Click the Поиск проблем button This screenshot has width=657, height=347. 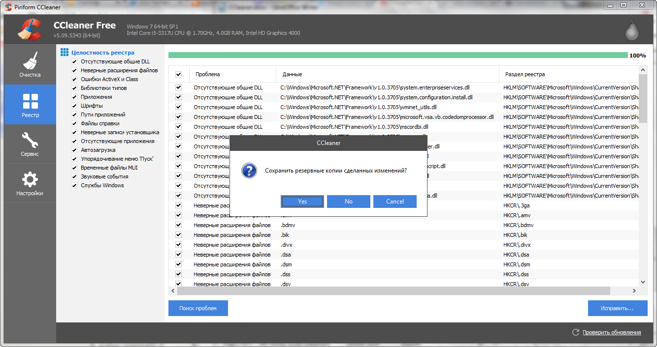click(198, 308)
